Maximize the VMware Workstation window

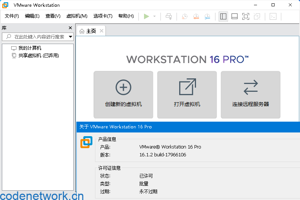pyautogui.click(x=273, y=5)
